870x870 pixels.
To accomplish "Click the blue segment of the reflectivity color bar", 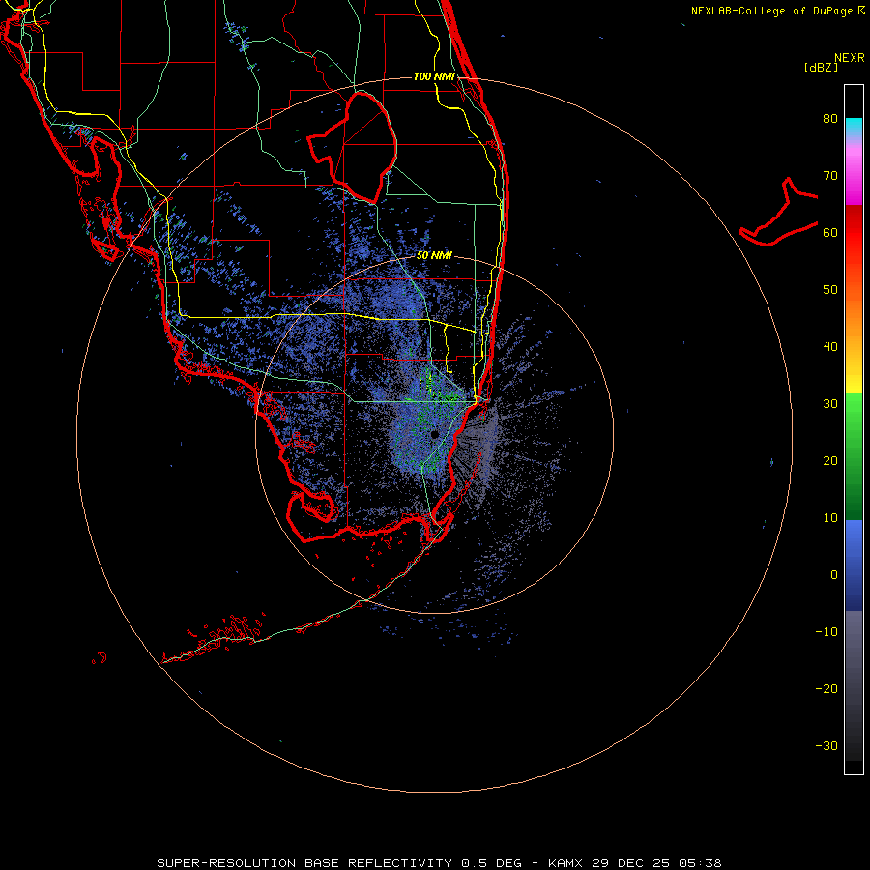I will click(854, 565).
